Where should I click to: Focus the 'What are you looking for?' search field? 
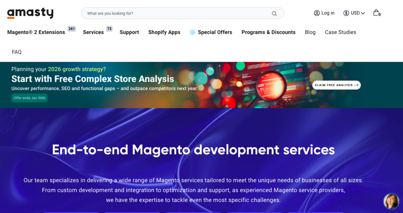[x=183, y=13]
